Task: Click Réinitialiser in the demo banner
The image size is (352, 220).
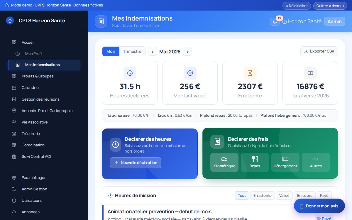Action: 297,6
